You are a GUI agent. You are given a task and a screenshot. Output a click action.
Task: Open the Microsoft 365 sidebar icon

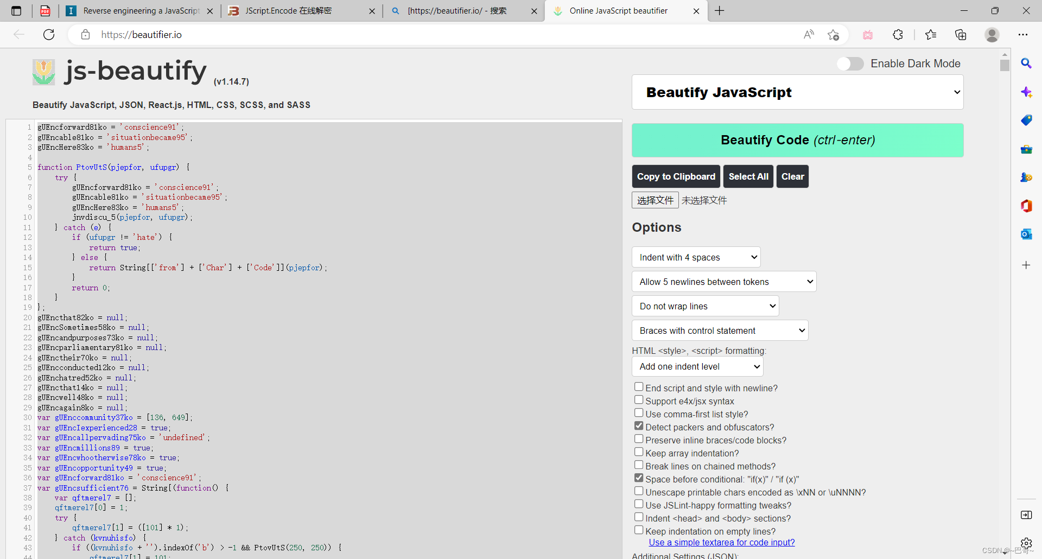pos(1026,206)
